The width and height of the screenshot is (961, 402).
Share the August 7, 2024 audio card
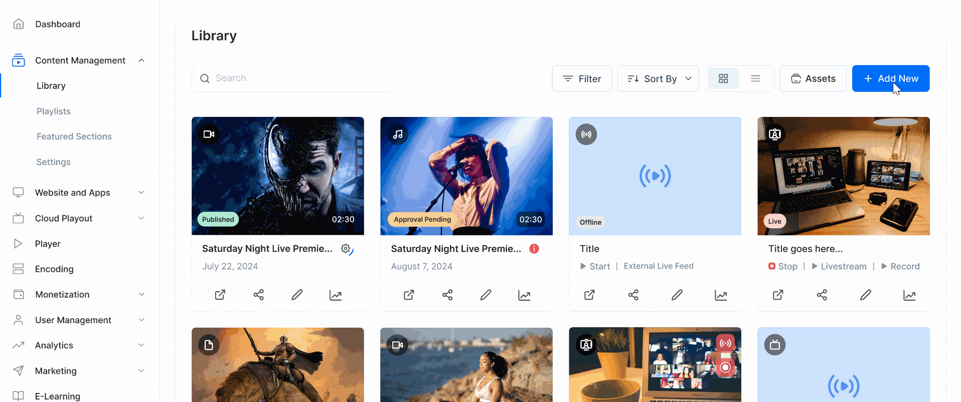click(447, 295)
